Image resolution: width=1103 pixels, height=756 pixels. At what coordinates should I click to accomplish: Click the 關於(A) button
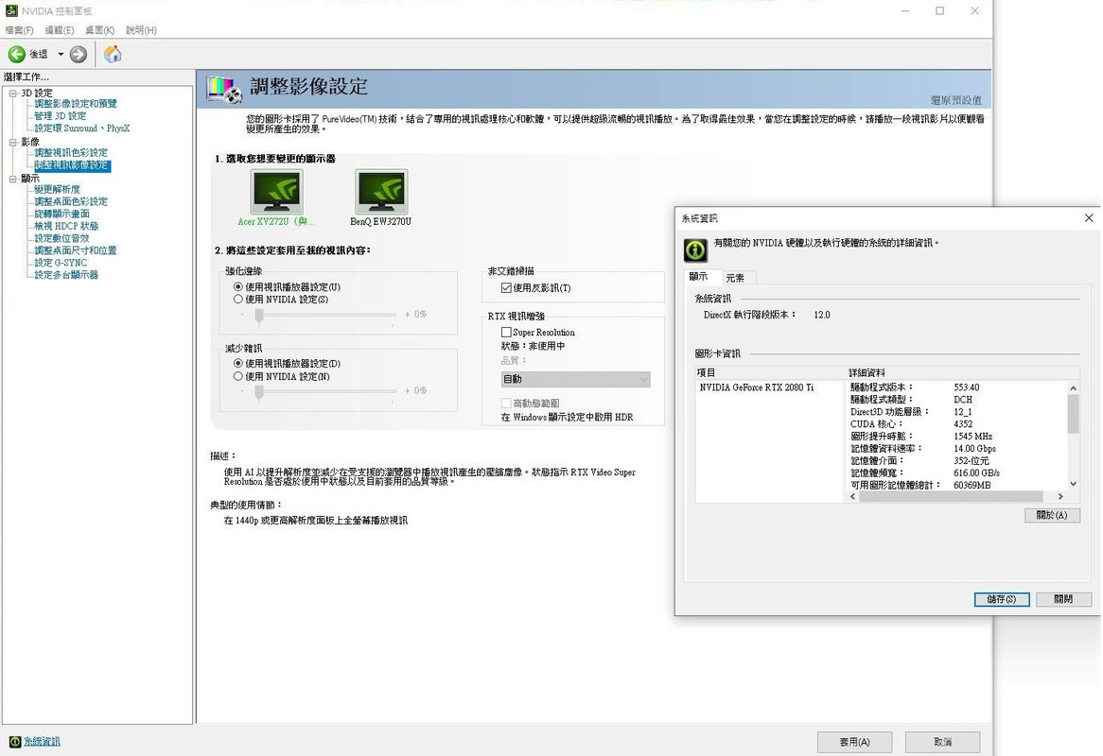coord(1052,515)
